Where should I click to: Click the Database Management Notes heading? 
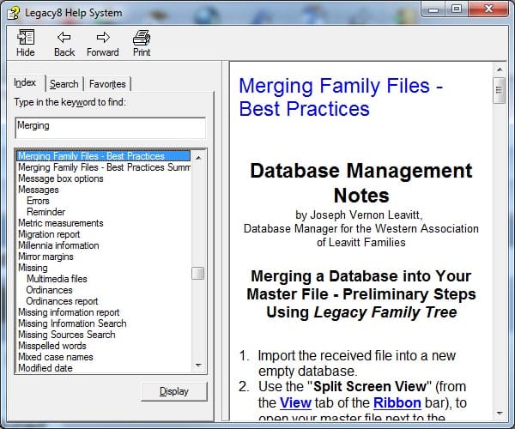pos(361,183)
